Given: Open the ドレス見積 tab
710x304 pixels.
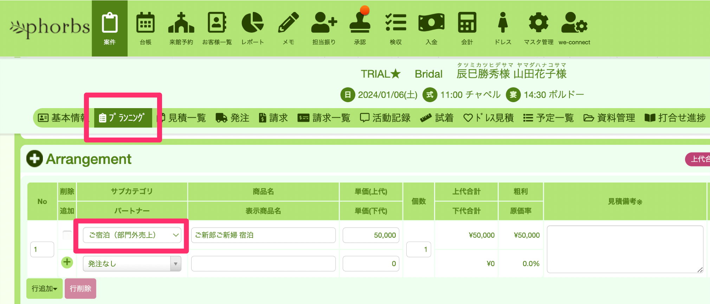Looking at the screenshot, I should point(489,118).
